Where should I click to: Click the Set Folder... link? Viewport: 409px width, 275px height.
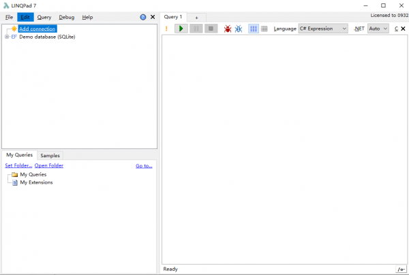tap(18, 165)
